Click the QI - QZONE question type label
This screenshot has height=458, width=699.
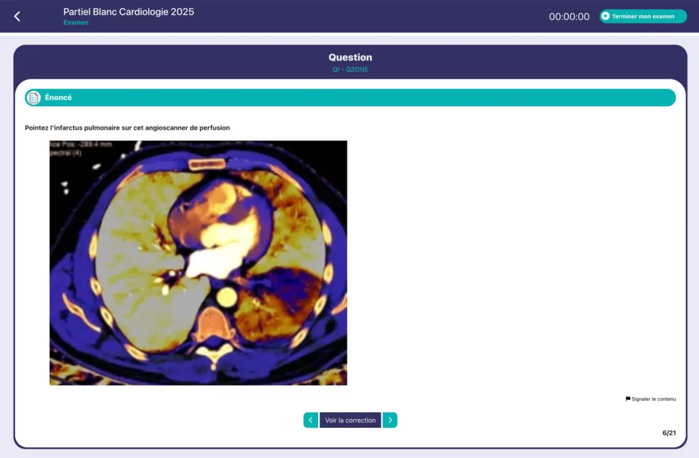(x=350, y=70)
